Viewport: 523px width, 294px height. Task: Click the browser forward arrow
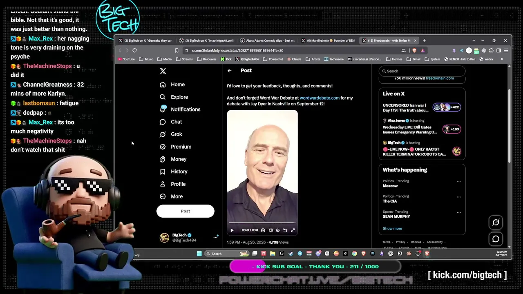pyautogui.click(x=127, y=51)
